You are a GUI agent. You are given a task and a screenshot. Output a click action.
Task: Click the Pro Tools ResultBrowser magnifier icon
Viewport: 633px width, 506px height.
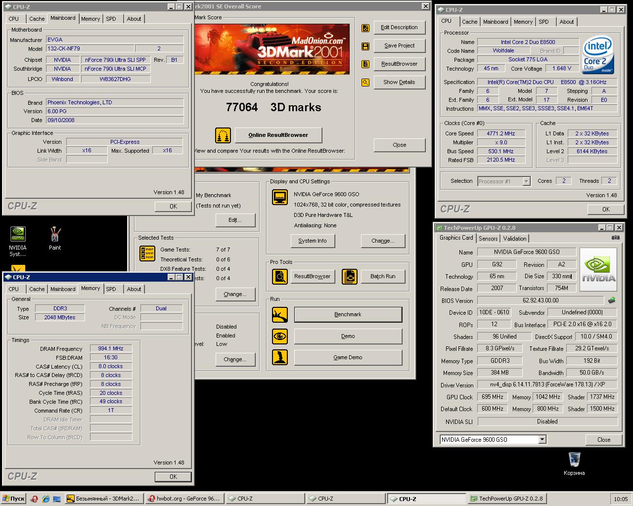point(280,276)
